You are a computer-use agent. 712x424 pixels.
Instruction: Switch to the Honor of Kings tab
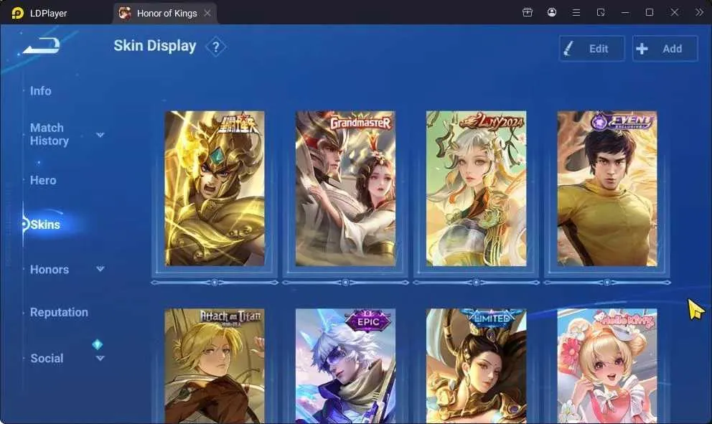pyautogui.click(x=165, y=13)
